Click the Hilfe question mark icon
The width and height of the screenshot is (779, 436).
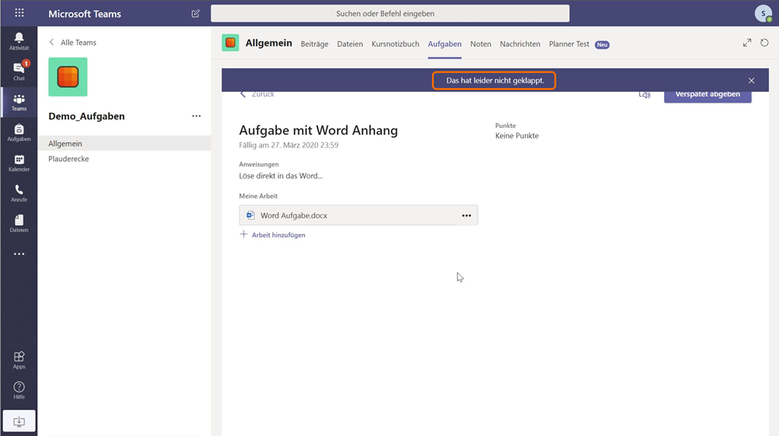pyautogui.click(x=19, y=390)
